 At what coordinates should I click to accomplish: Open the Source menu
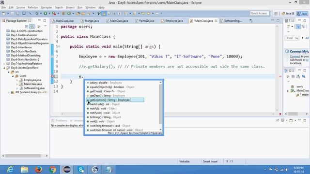20,8
